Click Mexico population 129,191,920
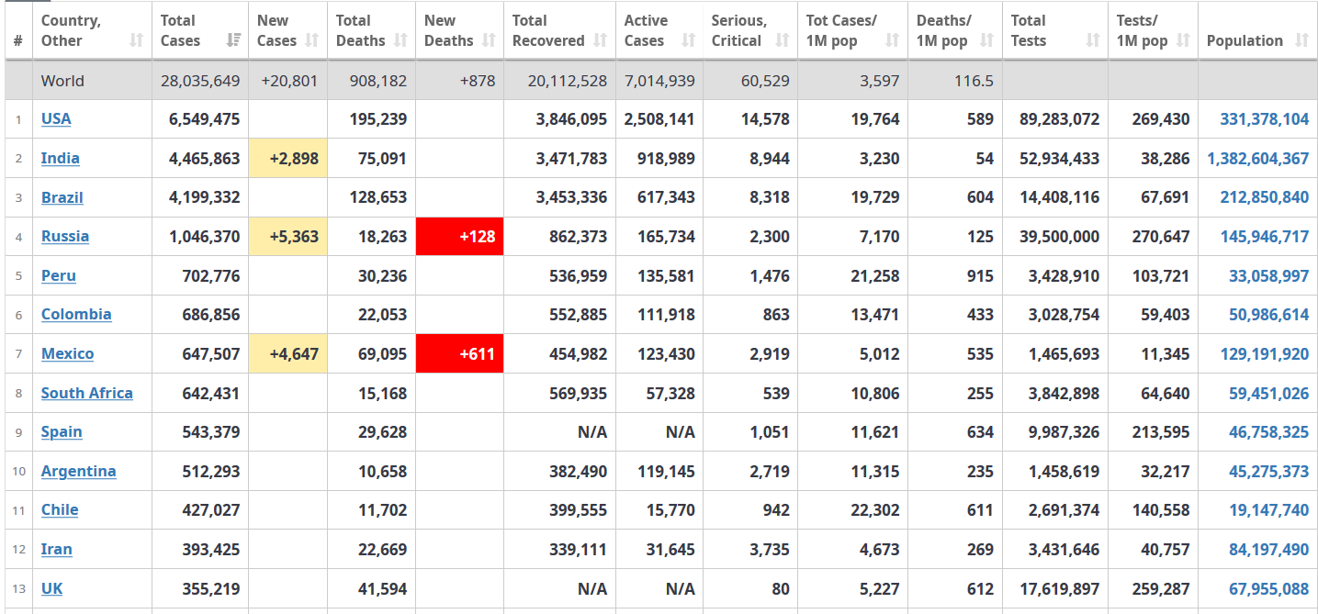Viewport: 1318px width, 614px height. [1265, 354]
